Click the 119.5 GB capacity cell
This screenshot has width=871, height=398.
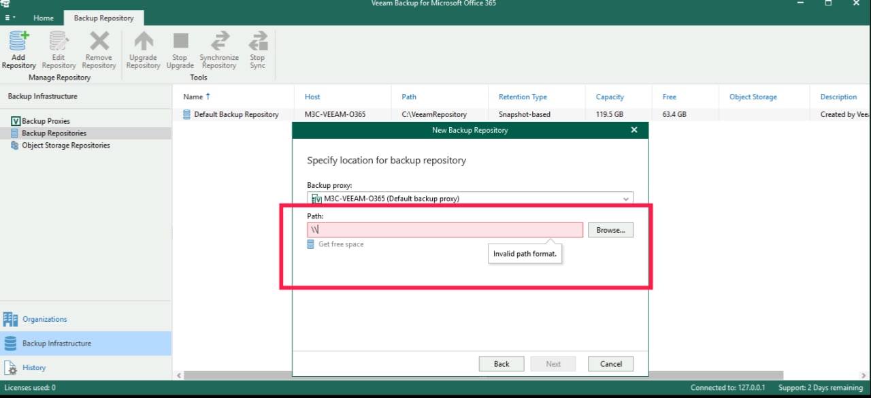[x=610, y=114]
